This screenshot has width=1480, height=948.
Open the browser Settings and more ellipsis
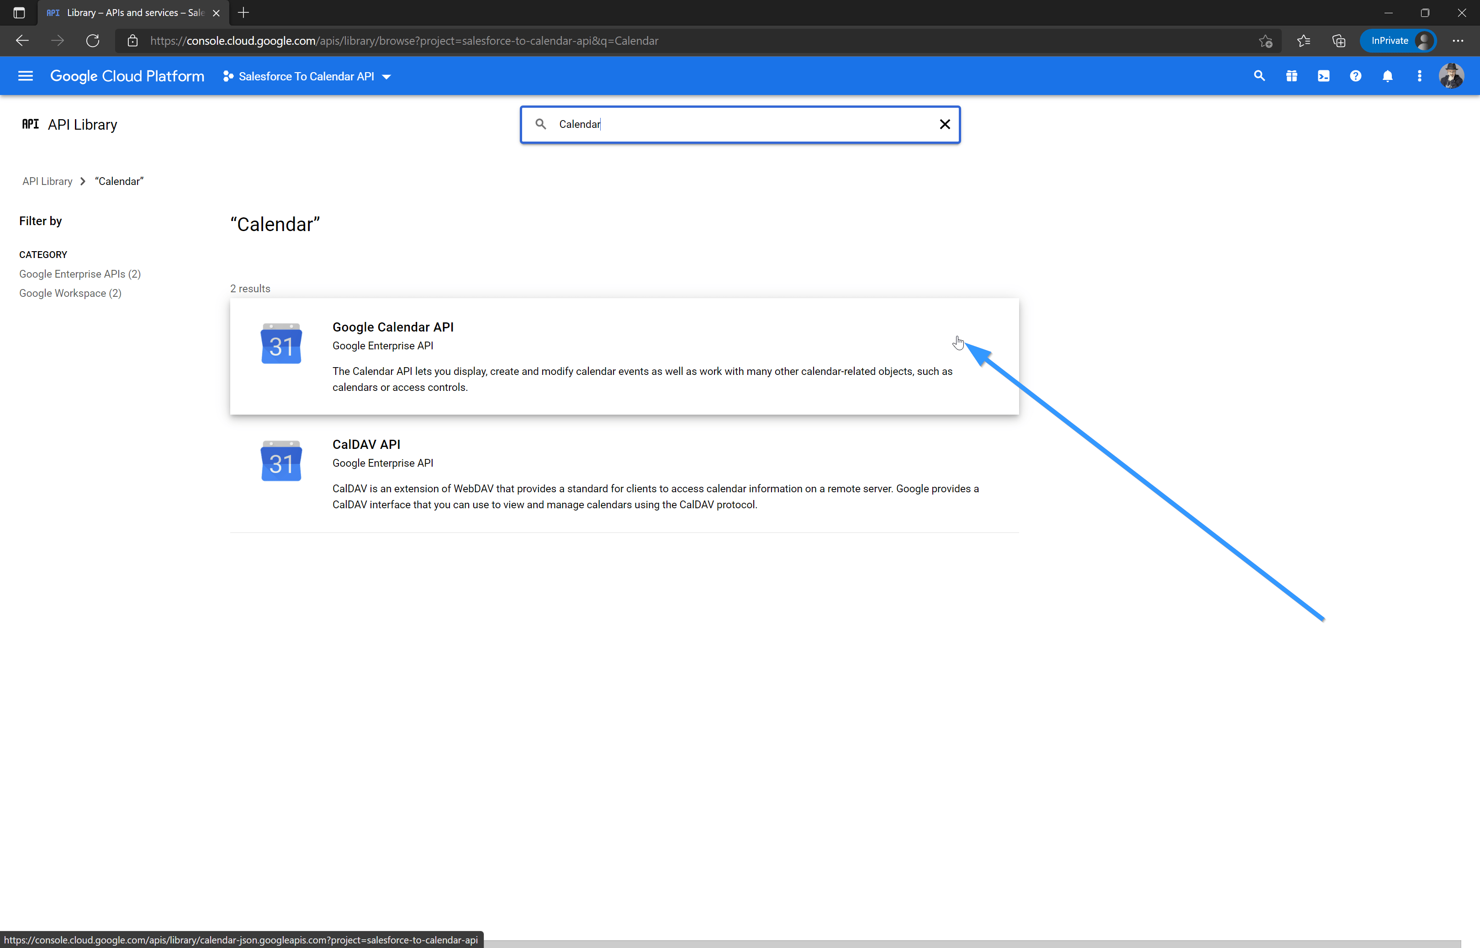1458,41
